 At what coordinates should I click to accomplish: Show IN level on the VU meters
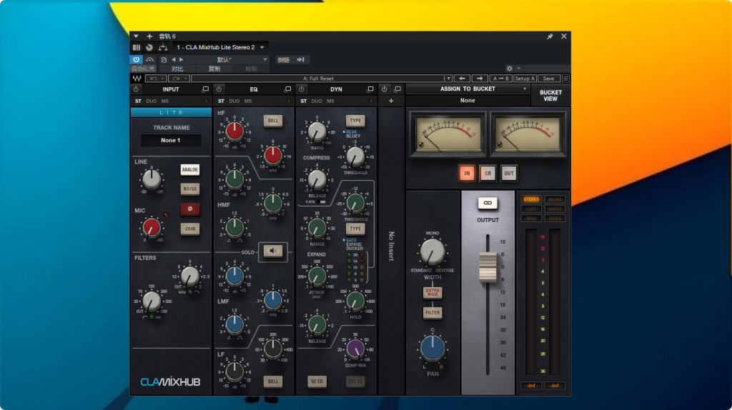pos(467,174)
